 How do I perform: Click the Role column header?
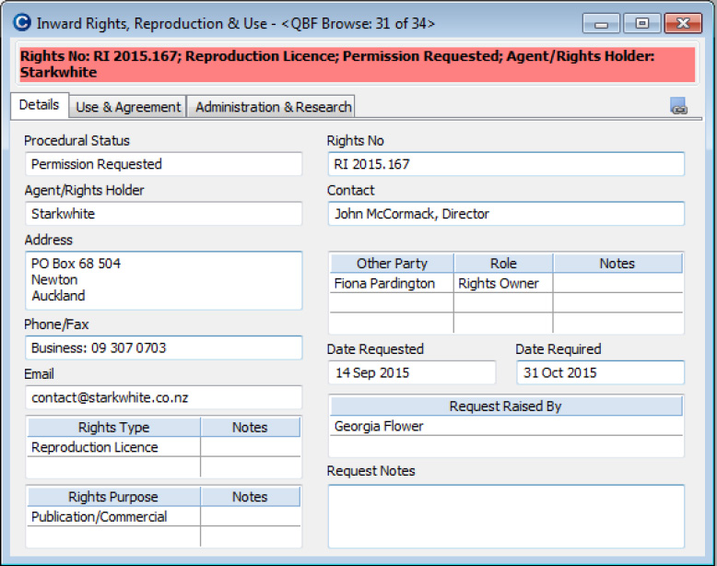pyautogui.click(x=503, y=263)
